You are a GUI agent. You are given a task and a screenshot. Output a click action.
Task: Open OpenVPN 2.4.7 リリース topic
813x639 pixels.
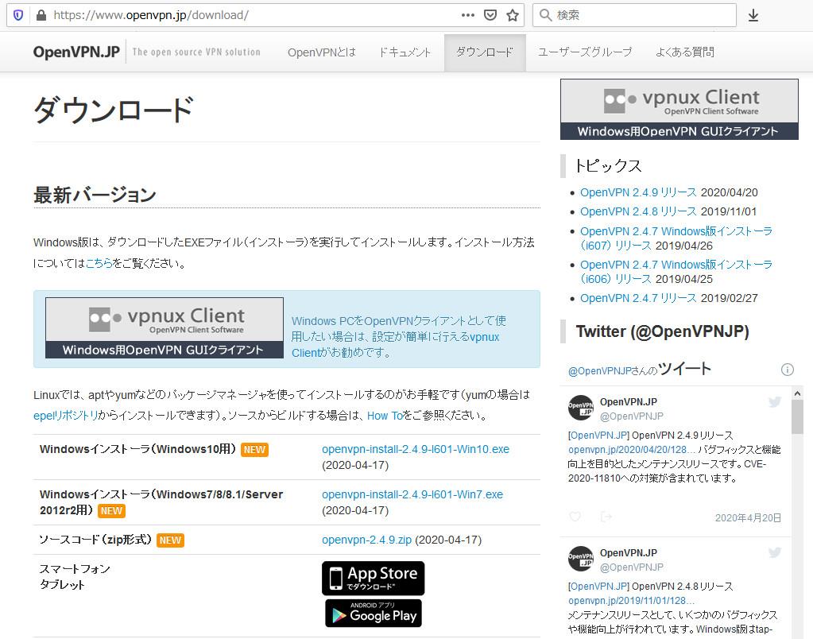tap(638, 298)
